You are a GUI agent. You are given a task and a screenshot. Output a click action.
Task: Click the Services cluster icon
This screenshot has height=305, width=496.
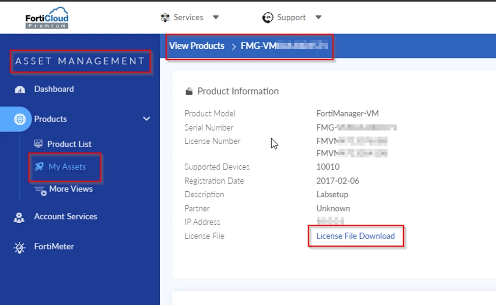[165, 17]
